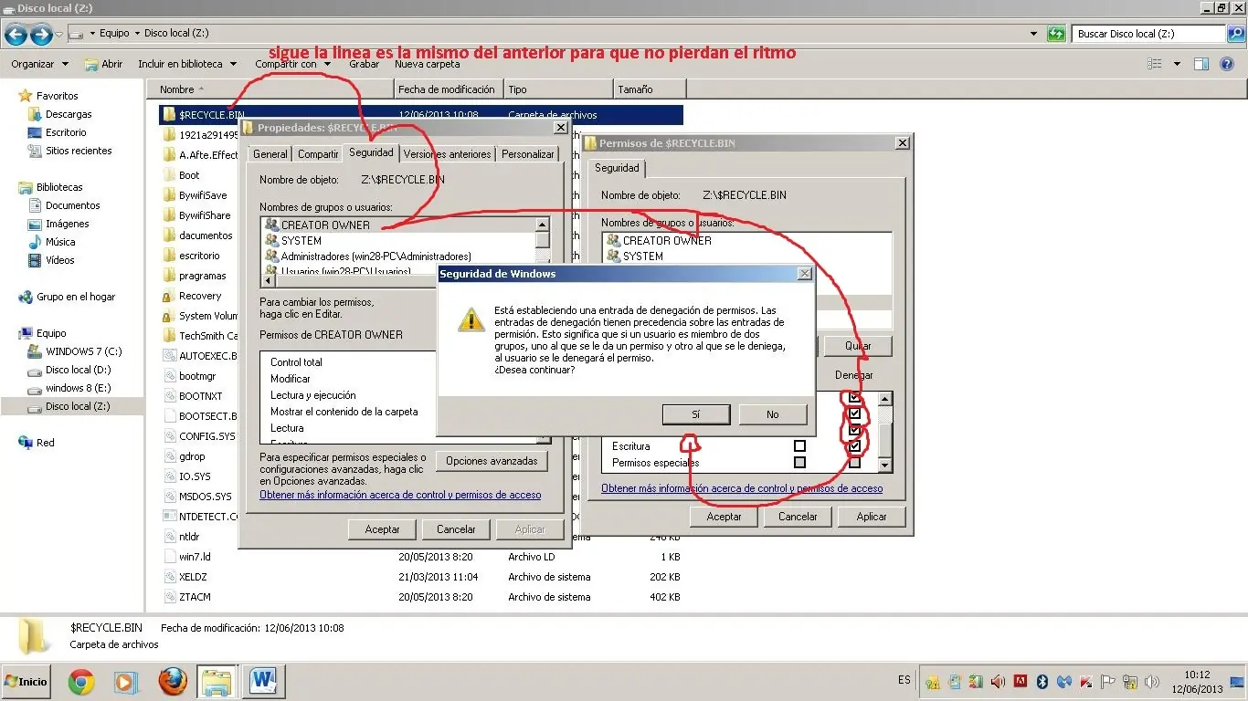Expand the breadcrumb arrow before Equipo

pyautogui.click(x=92, y=34)
